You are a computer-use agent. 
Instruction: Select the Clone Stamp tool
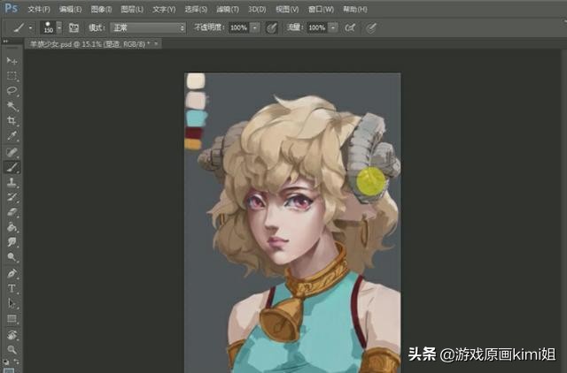pyautogui.click(x=12, y=182)
